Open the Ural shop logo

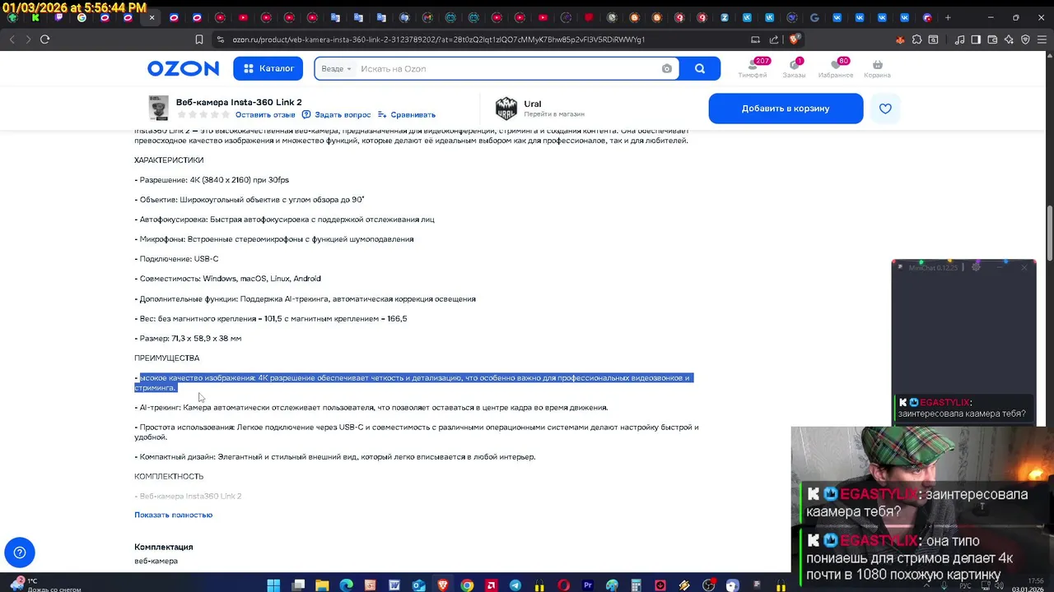[506, 108]
